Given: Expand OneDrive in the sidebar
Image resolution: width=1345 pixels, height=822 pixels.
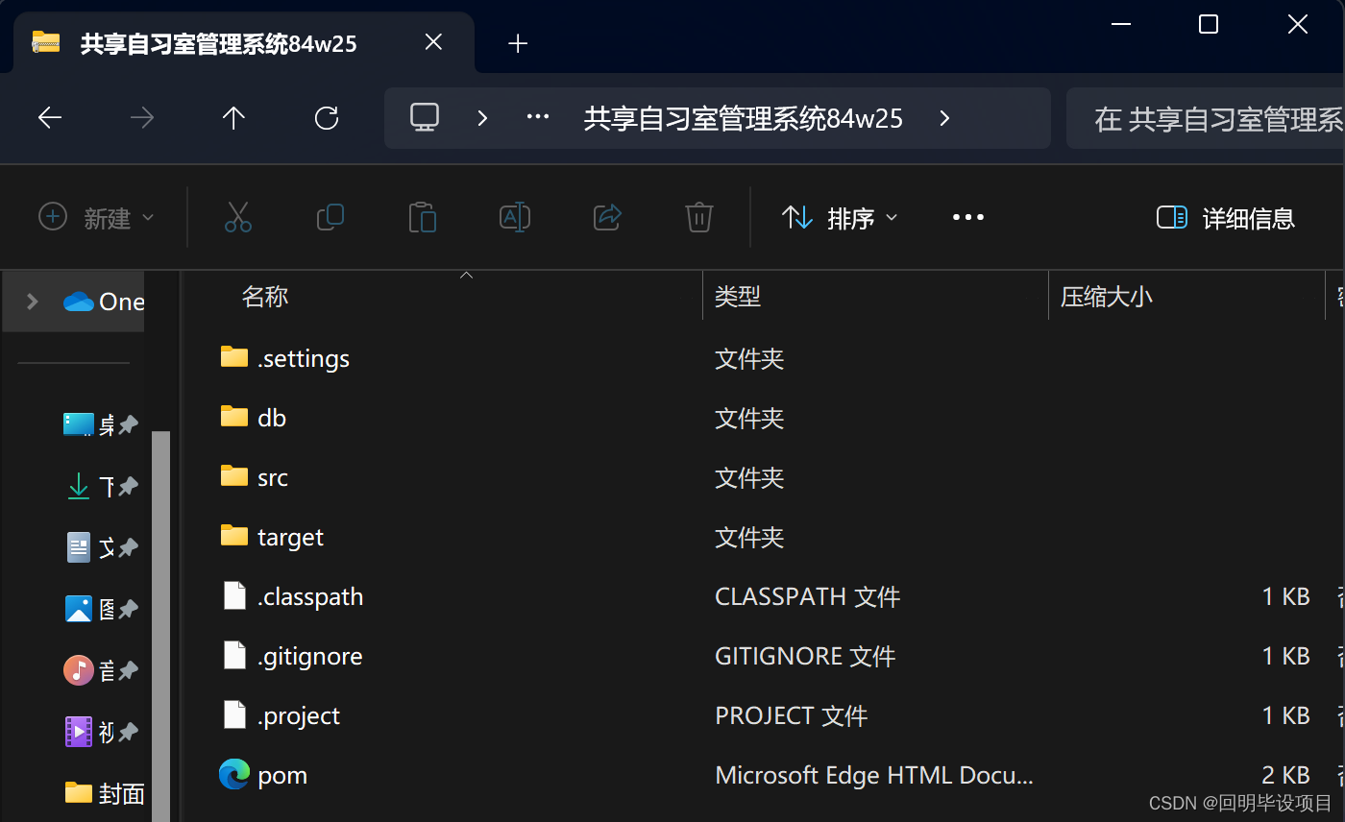Looking at the screenshot, I should pyautogui.click(x=32, y=301).
